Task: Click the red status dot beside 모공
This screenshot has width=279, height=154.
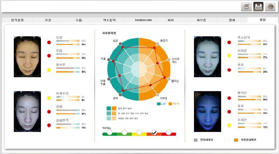Action: [x=49, y=42]
